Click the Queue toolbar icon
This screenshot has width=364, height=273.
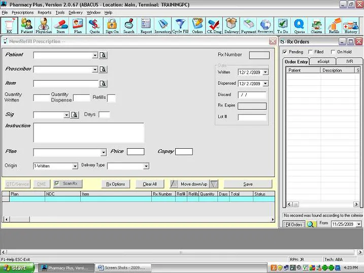tap(299, 25)
